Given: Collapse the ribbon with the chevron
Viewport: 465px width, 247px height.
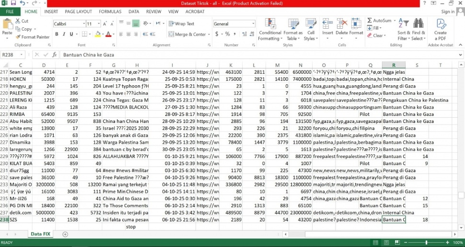Looking at the screenshot, I should coord(460,45).
